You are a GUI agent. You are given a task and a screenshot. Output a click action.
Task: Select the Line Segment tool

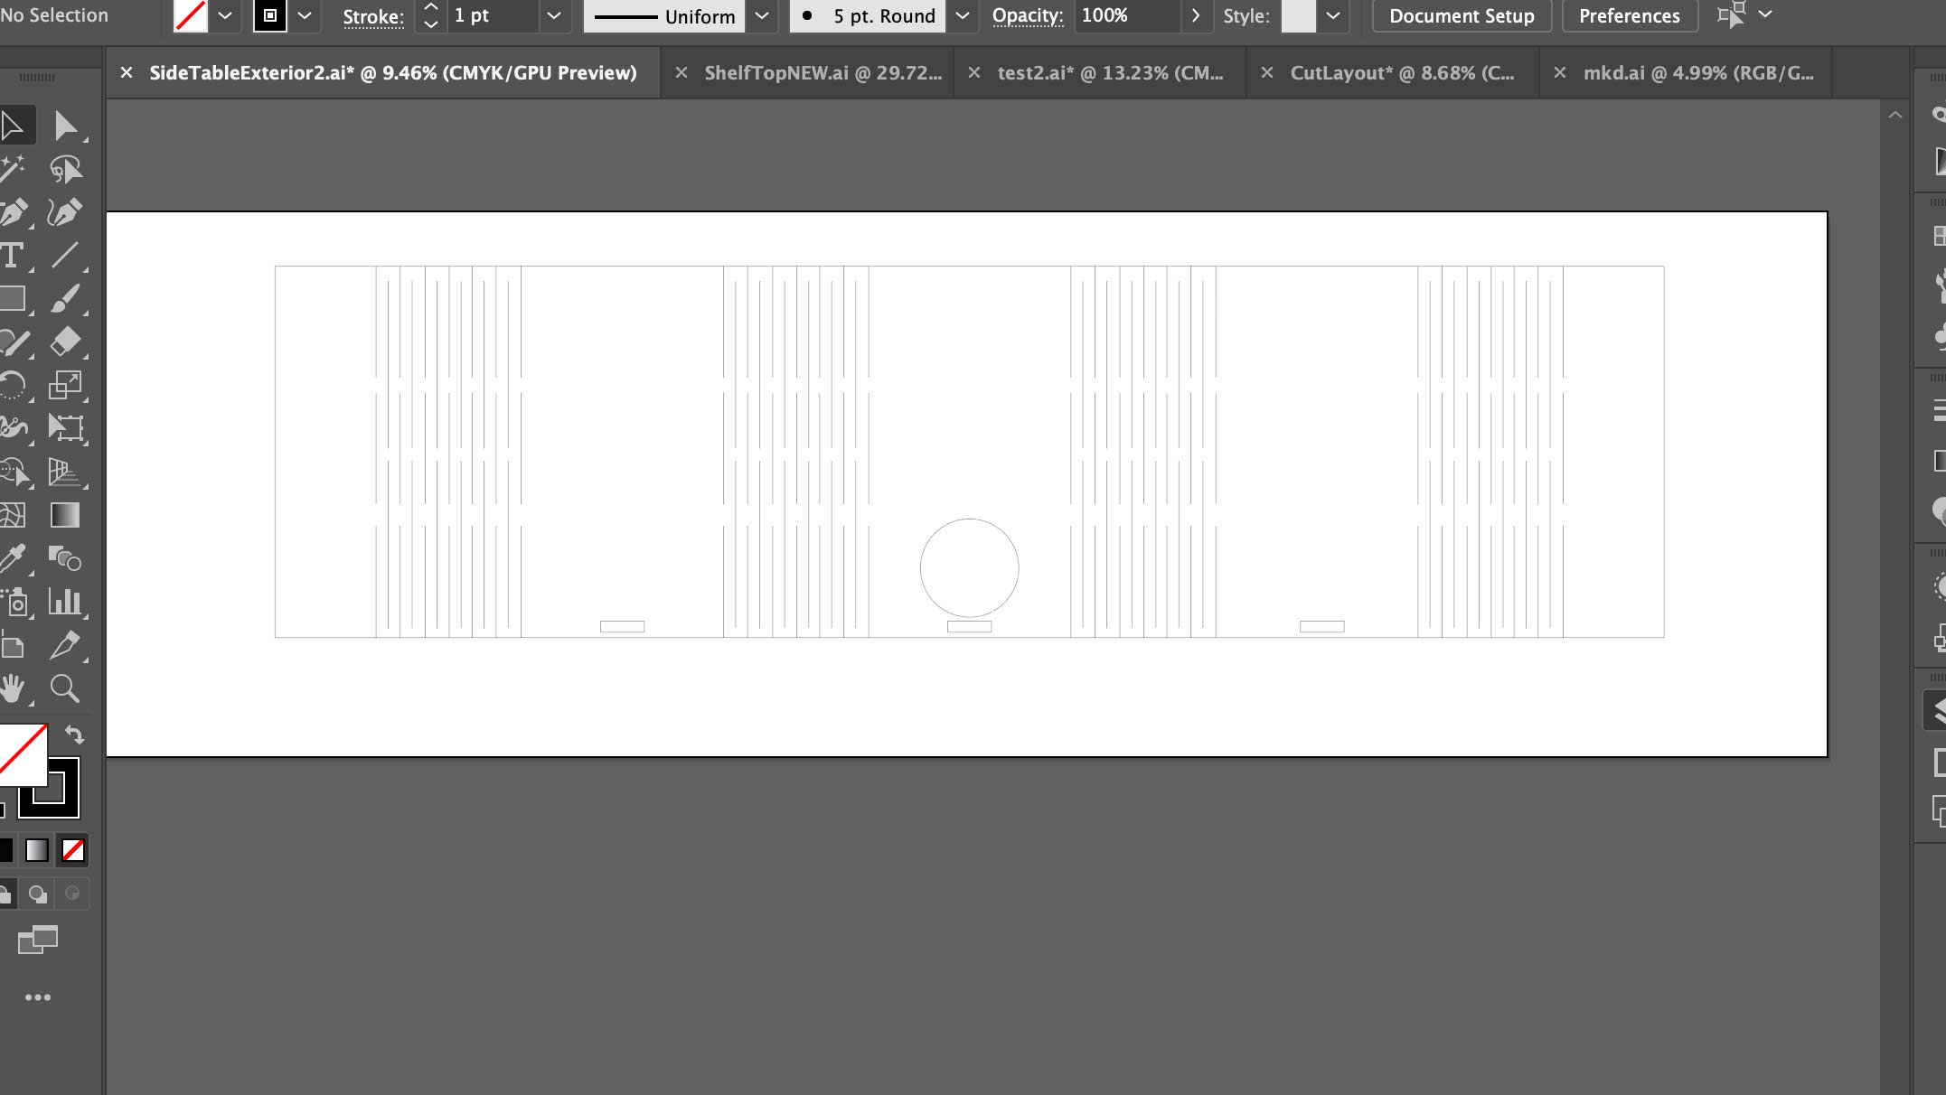[x=65, y=256]
